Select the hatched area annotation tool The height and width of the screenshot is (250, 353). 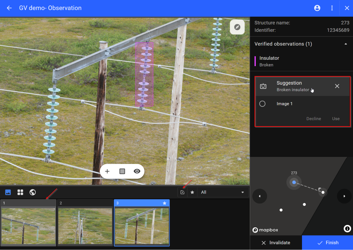click(x=122, y=171)
